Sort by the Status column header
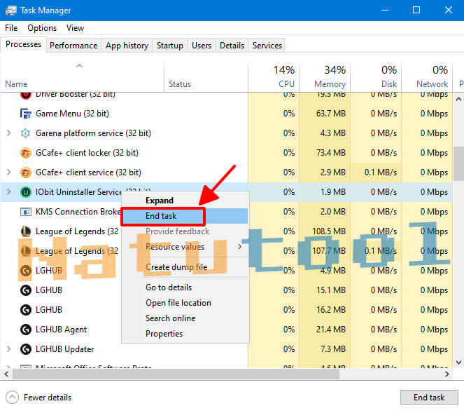 coord(206,77)
